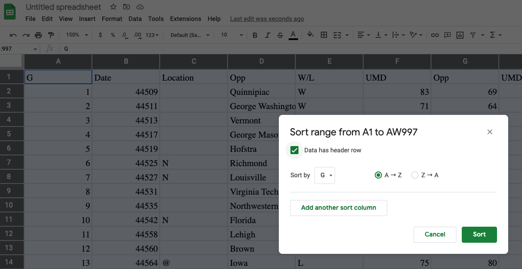Image resolution: width=522 pixels, height=269 pixels.
Task: Open the font size dropdown
Action: [231, 34]
